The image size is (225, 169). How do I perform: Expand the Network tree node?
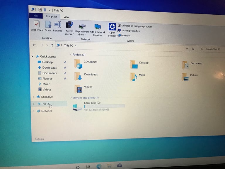pos(34,111)
